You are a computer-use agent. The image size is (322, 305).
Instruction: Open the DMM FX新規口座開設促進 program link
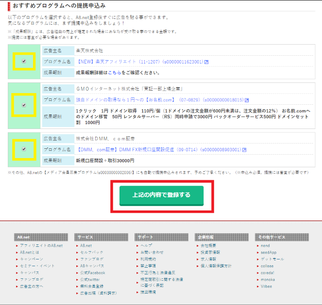click(x=159, y=150)
